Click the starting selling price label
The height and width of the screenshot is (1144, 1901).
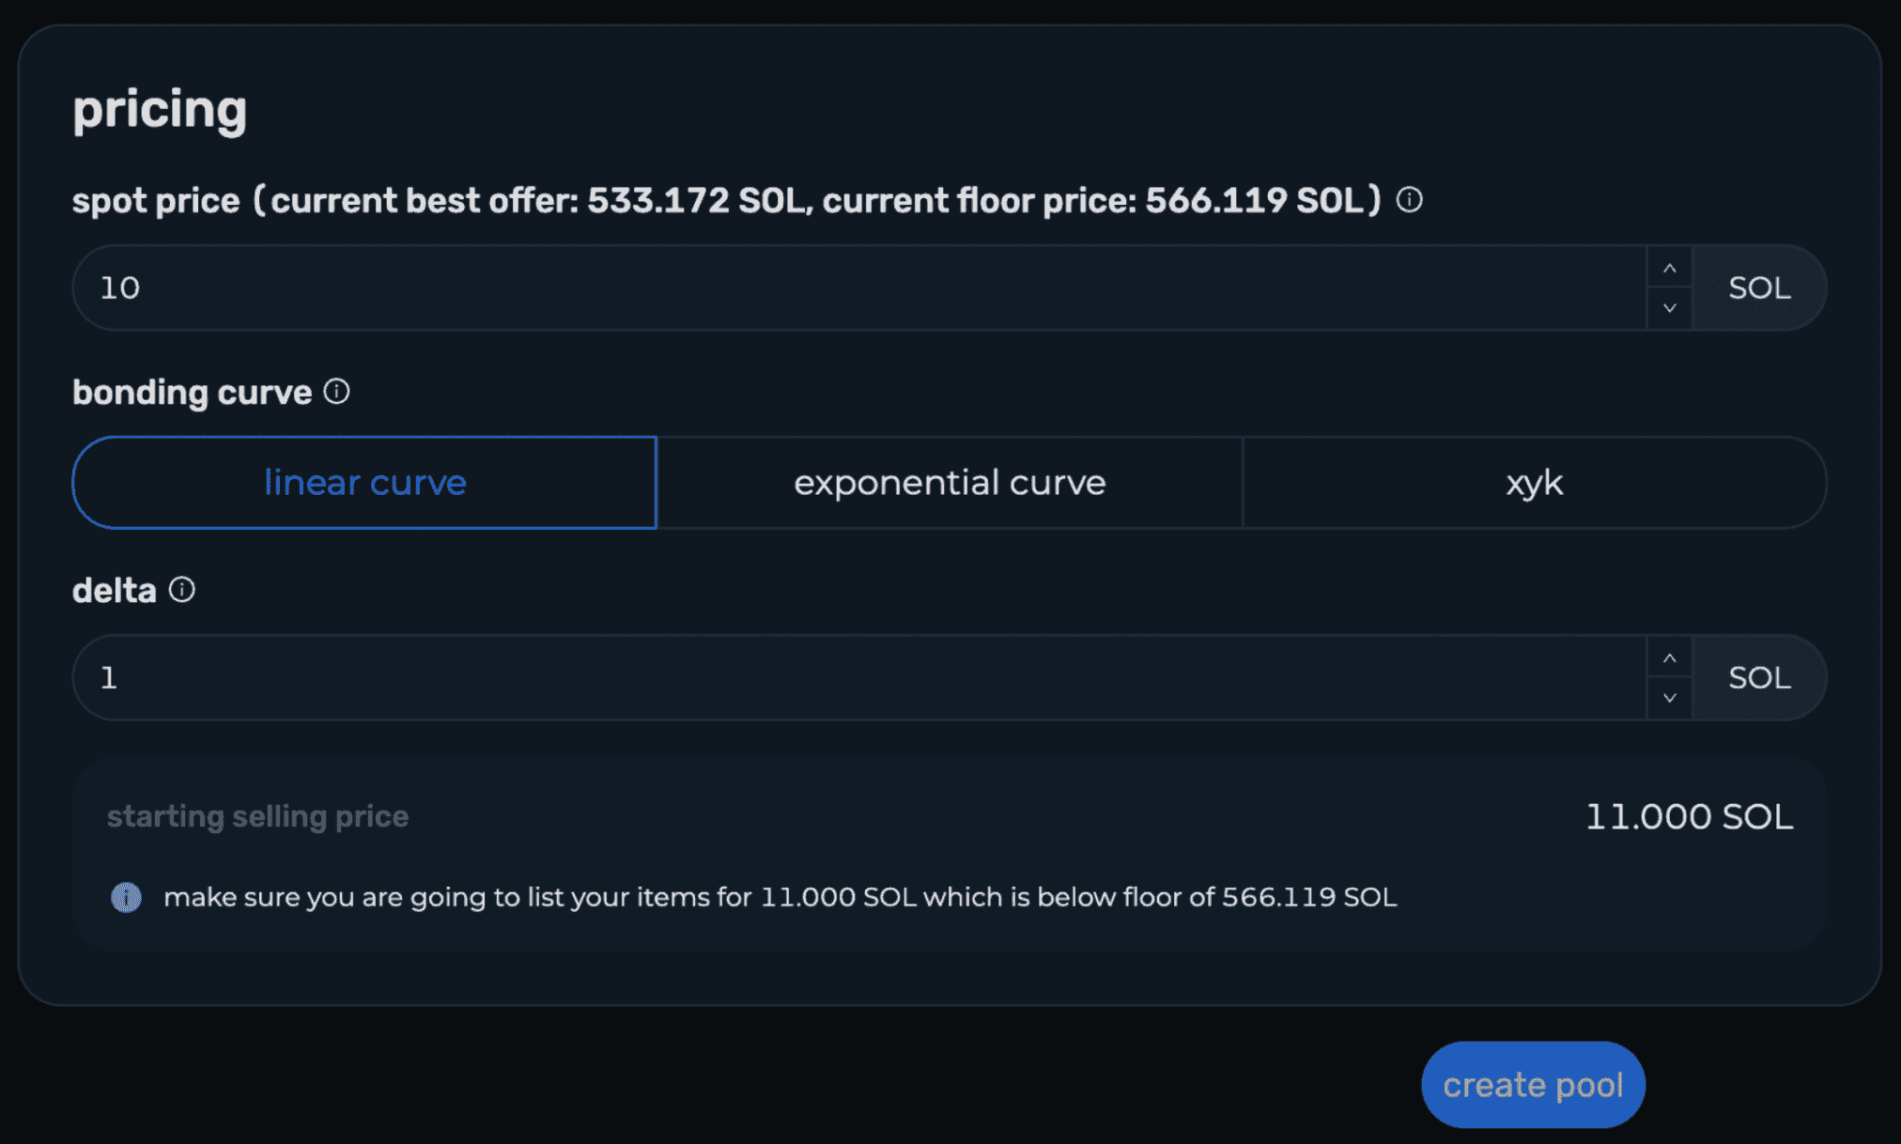click(x=257, y=816)
